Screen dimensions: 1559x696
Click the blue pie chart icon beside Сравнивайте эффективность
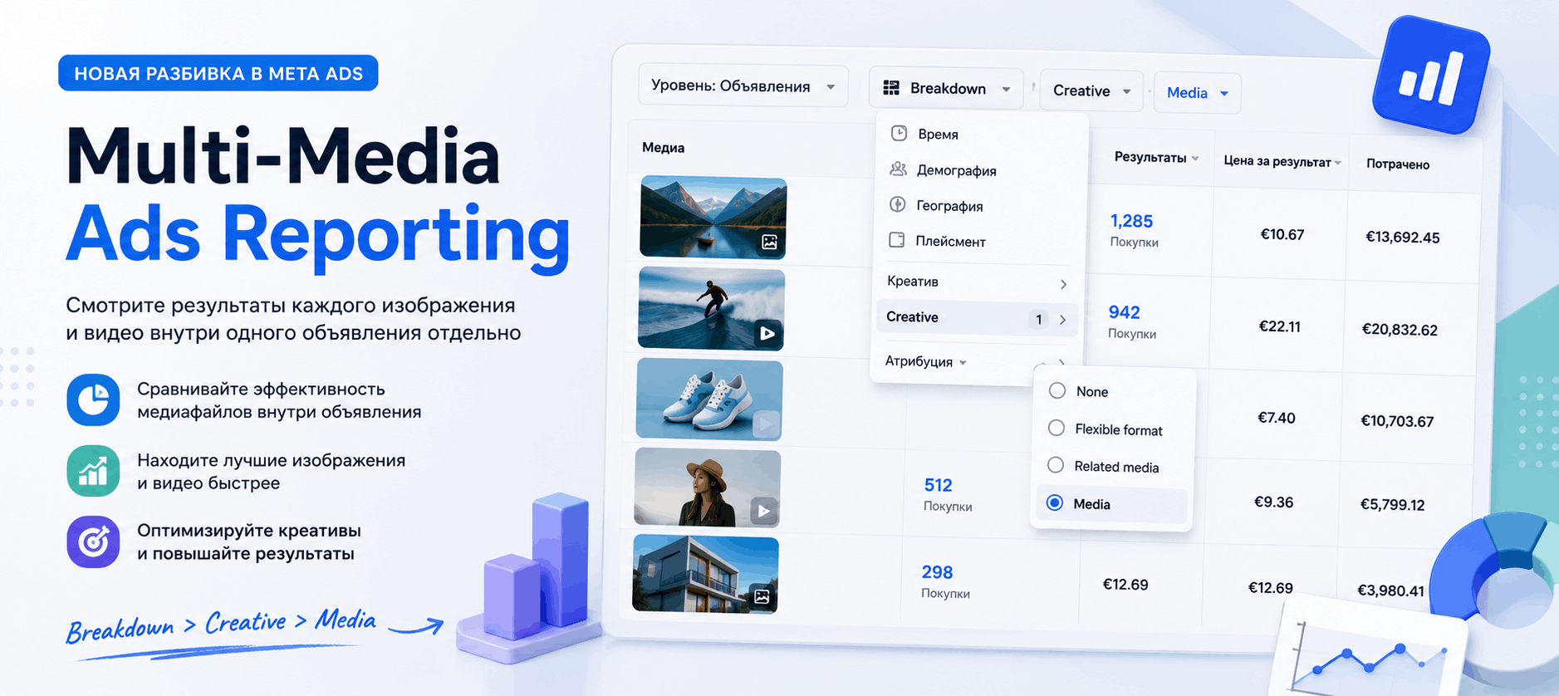click(93, 399)
